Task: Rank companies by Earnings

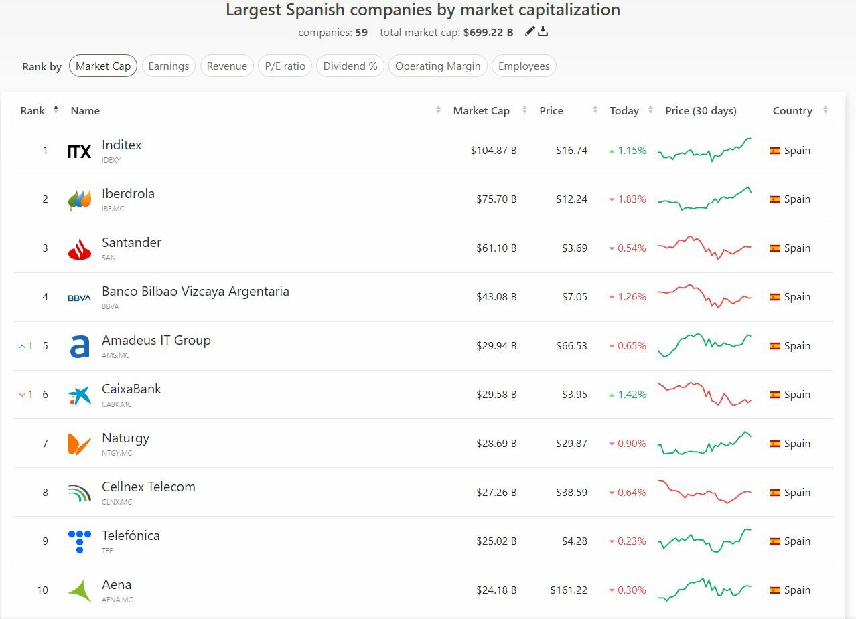Action: pos(168,66)
